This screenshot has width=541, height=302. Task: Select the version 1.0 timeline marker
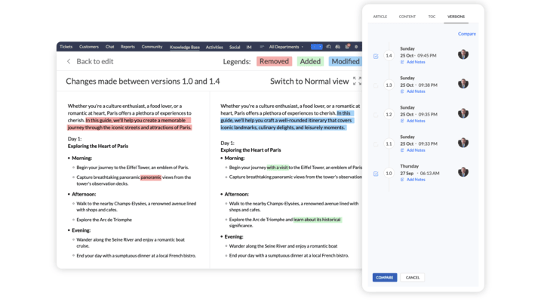click(389, 173)
